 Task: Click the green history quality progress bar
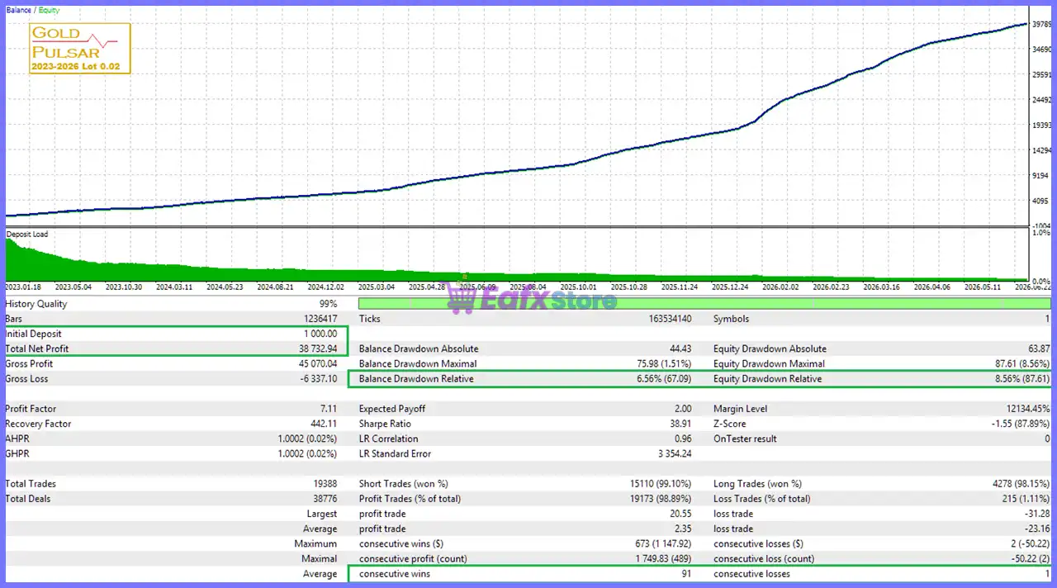coord(704,304)
